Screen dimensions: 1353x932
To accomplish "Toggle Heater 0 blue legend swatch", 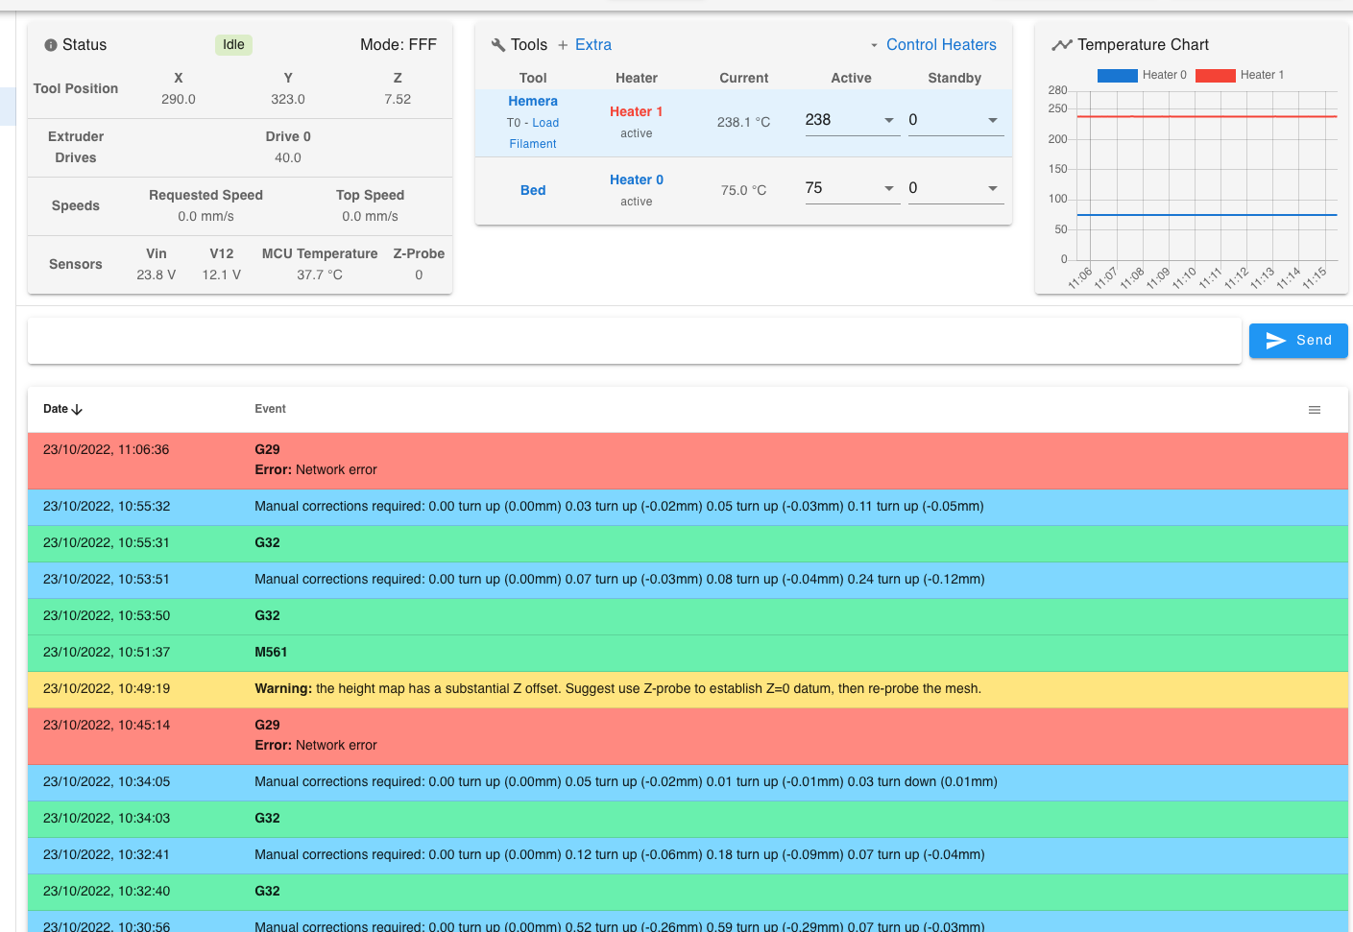I will point(1118,75).
